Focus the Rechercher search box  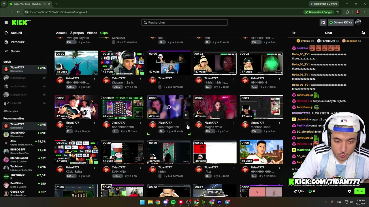pyautogui.click(x=184, y=22)
